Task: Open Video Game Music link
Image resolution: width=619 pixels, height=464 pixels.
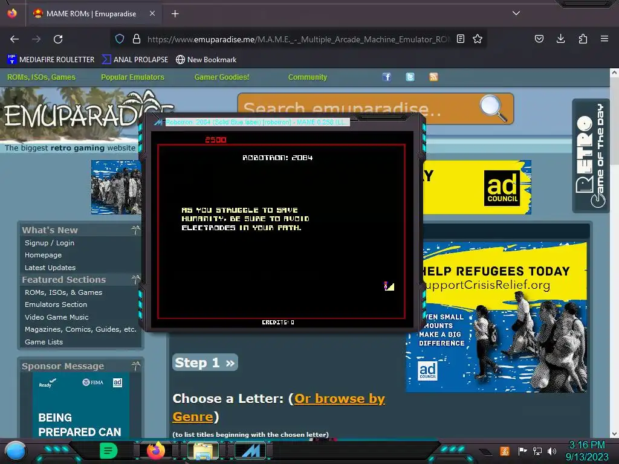Action: coord(56,317)
